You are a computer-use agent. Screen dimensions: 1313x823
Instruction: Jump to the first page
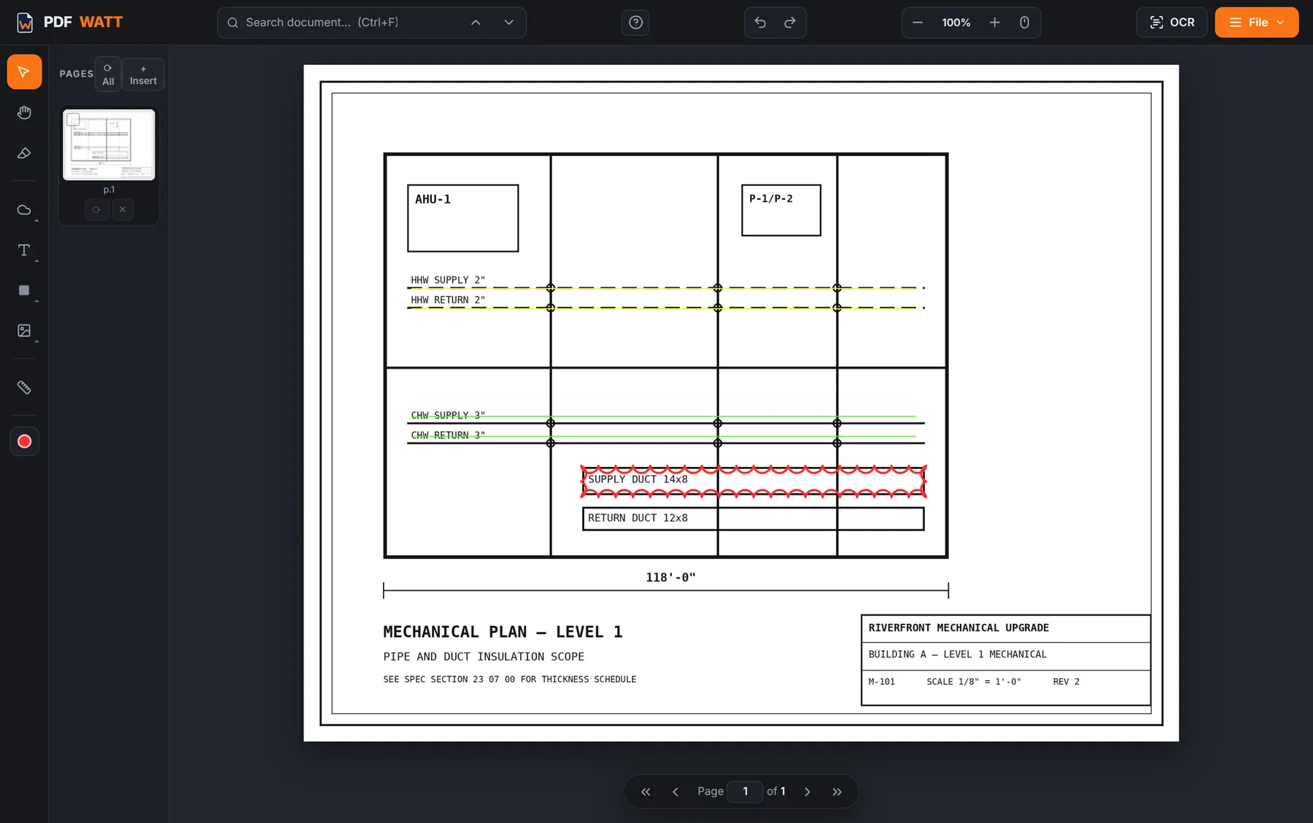point(646,792)
